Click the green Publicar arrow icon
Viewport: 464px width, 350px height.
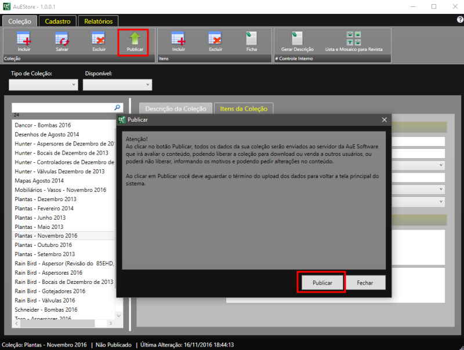click(135, 39)
